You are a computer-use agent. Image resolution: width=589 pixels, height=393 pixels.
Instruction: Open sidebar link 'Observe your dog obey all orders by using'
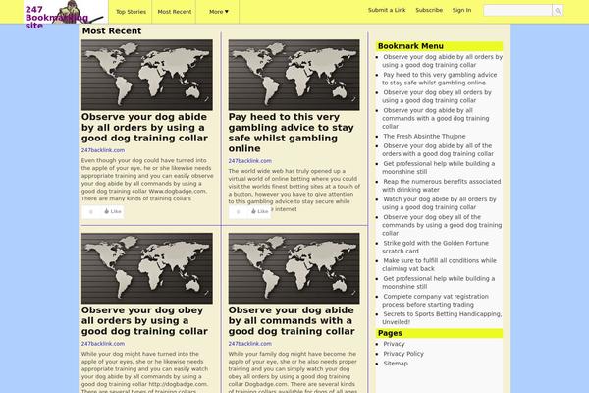437,96
